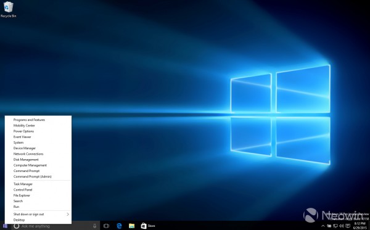370x230 pixels.
Task: Click the Cortana circle icon
Action: [x=16, y=226]
